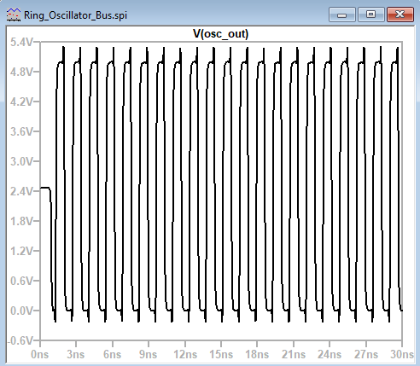The image size is (420, 366).
Task: Click the 24ns time axis label
Action: click(330, 354)
